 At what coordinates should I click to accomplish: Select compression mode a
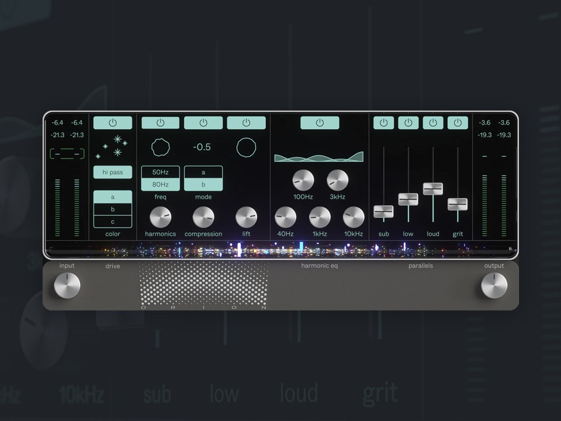pos(203,172)
